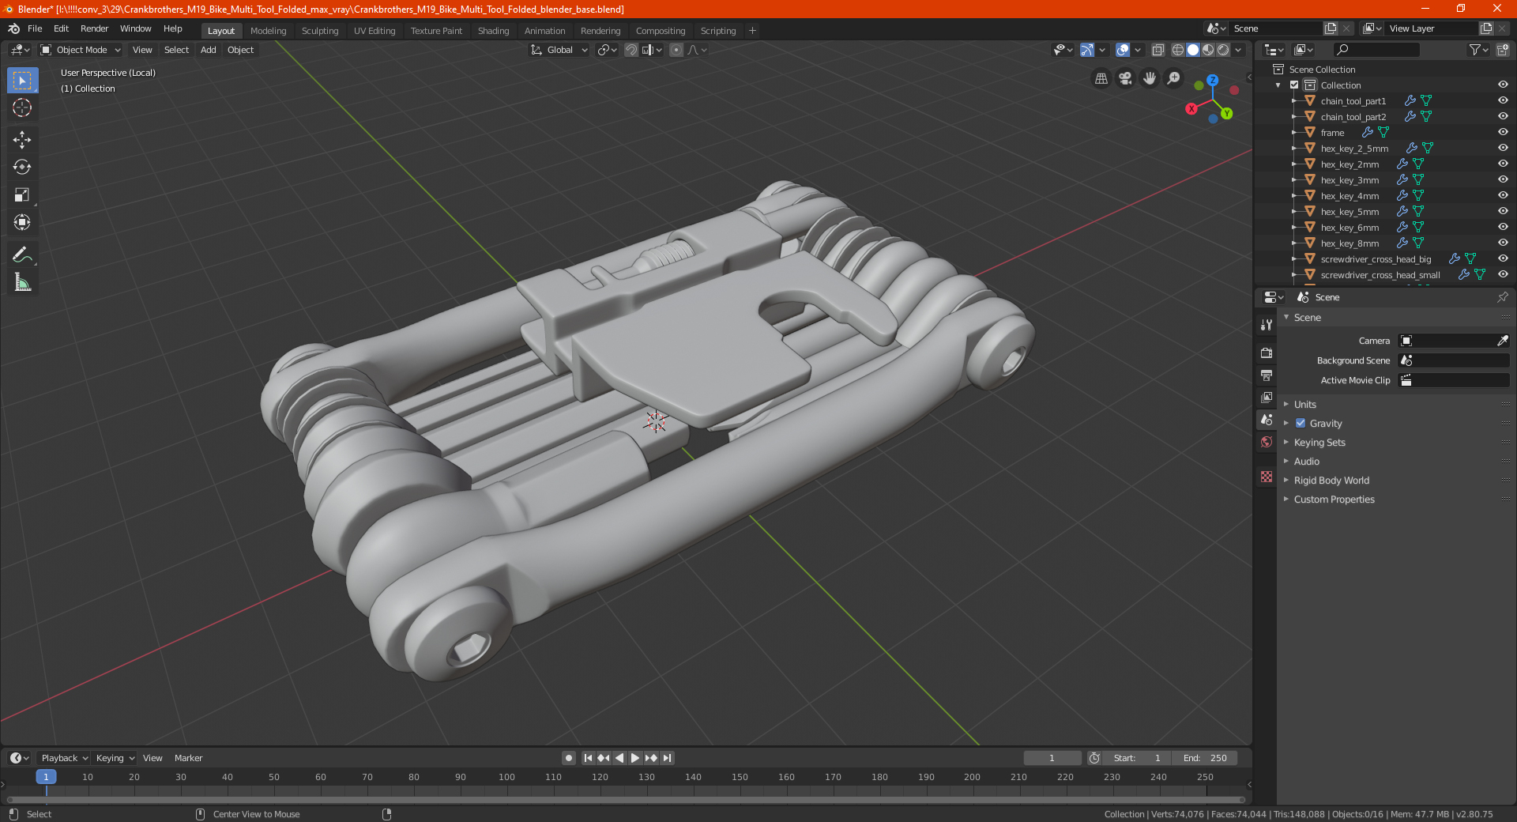Screen dimensions: 1517x822
Task: Expand hex_key_2mm tree item
Action: [x=1293, y=164]
